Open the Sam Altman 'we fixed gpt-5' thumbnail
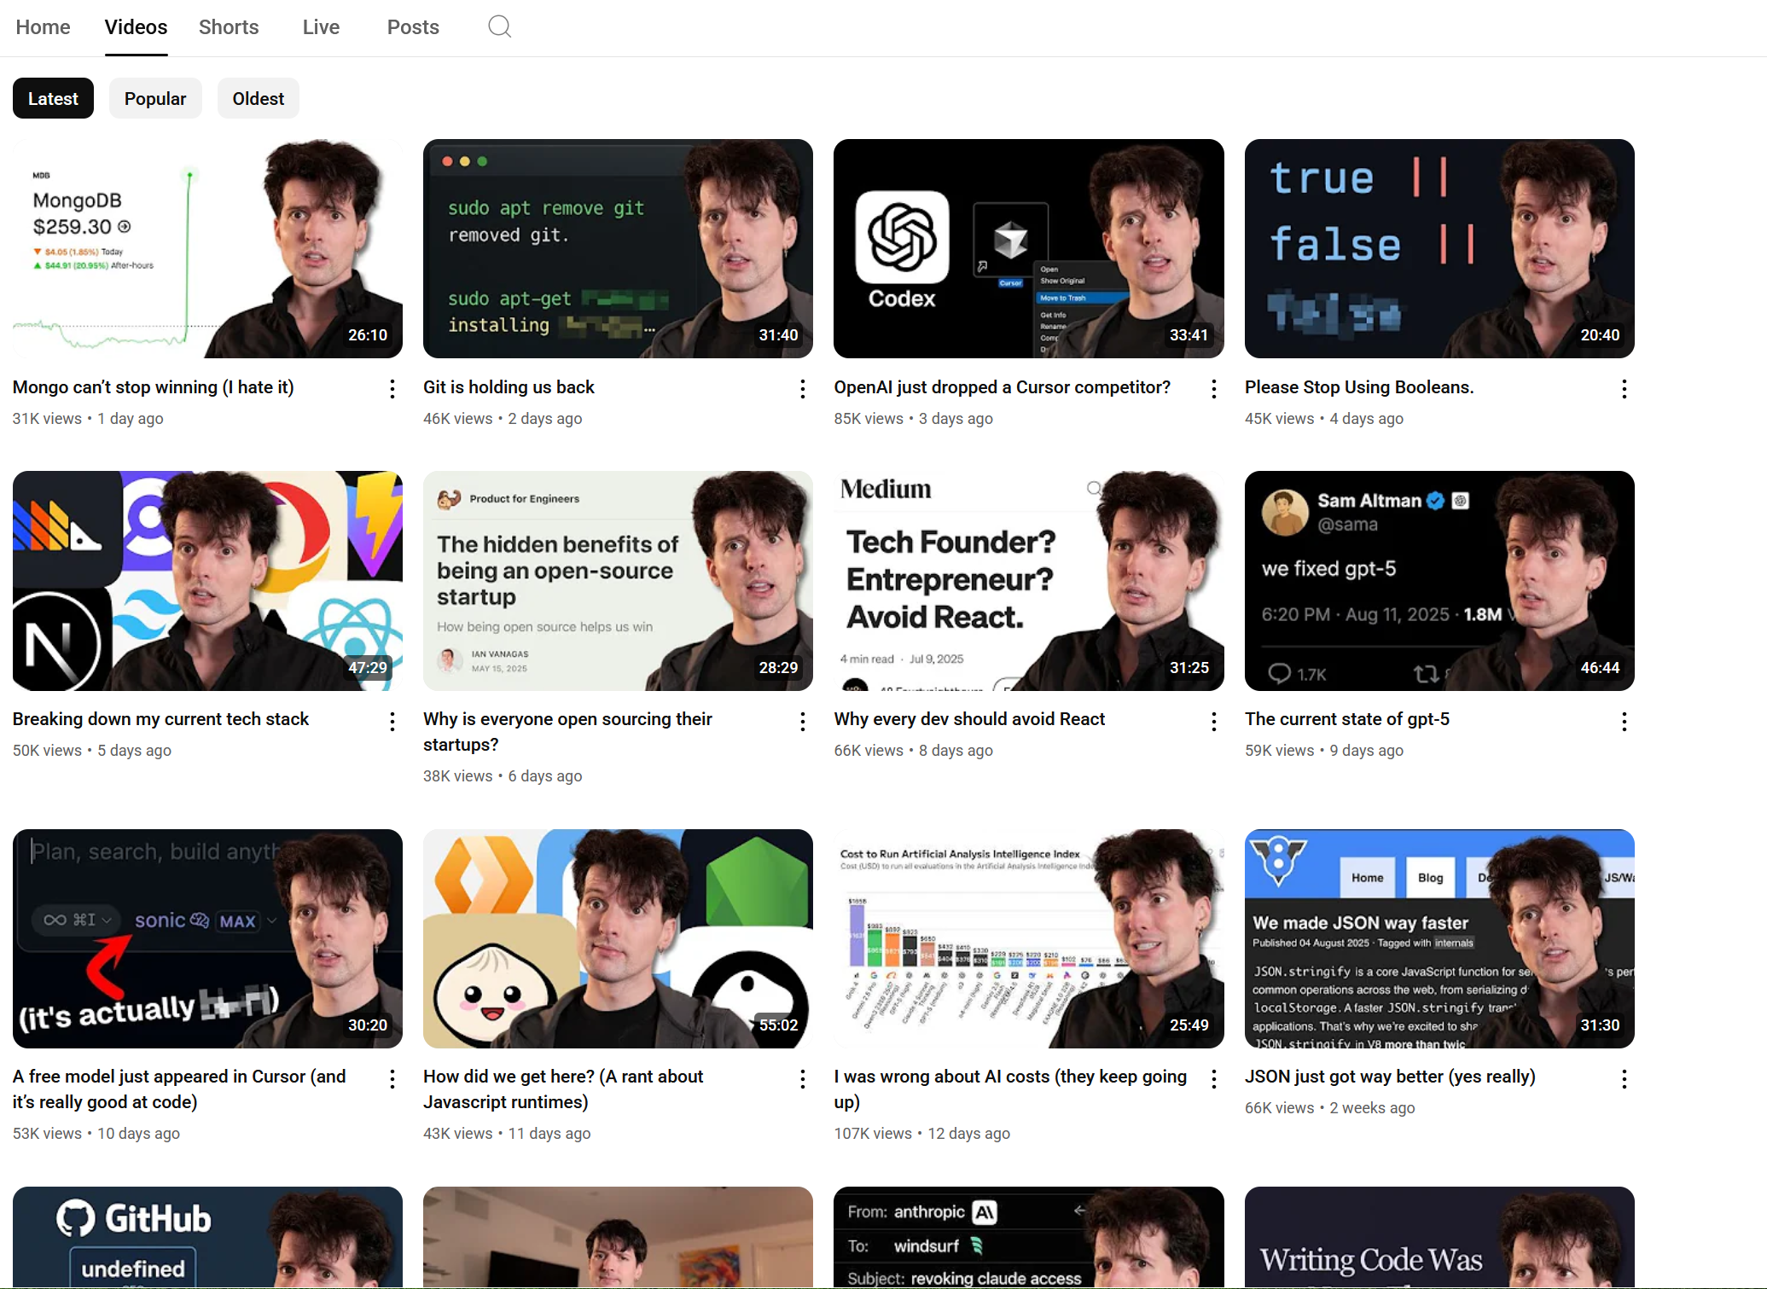The image size is (1767, 1289). click(1439, 581)
